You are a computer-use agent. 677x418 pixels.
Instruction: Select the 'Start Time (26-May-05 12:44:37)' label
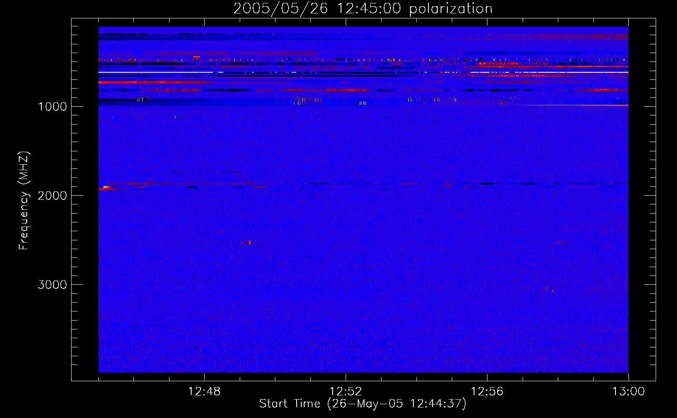[x=363, y=404]
